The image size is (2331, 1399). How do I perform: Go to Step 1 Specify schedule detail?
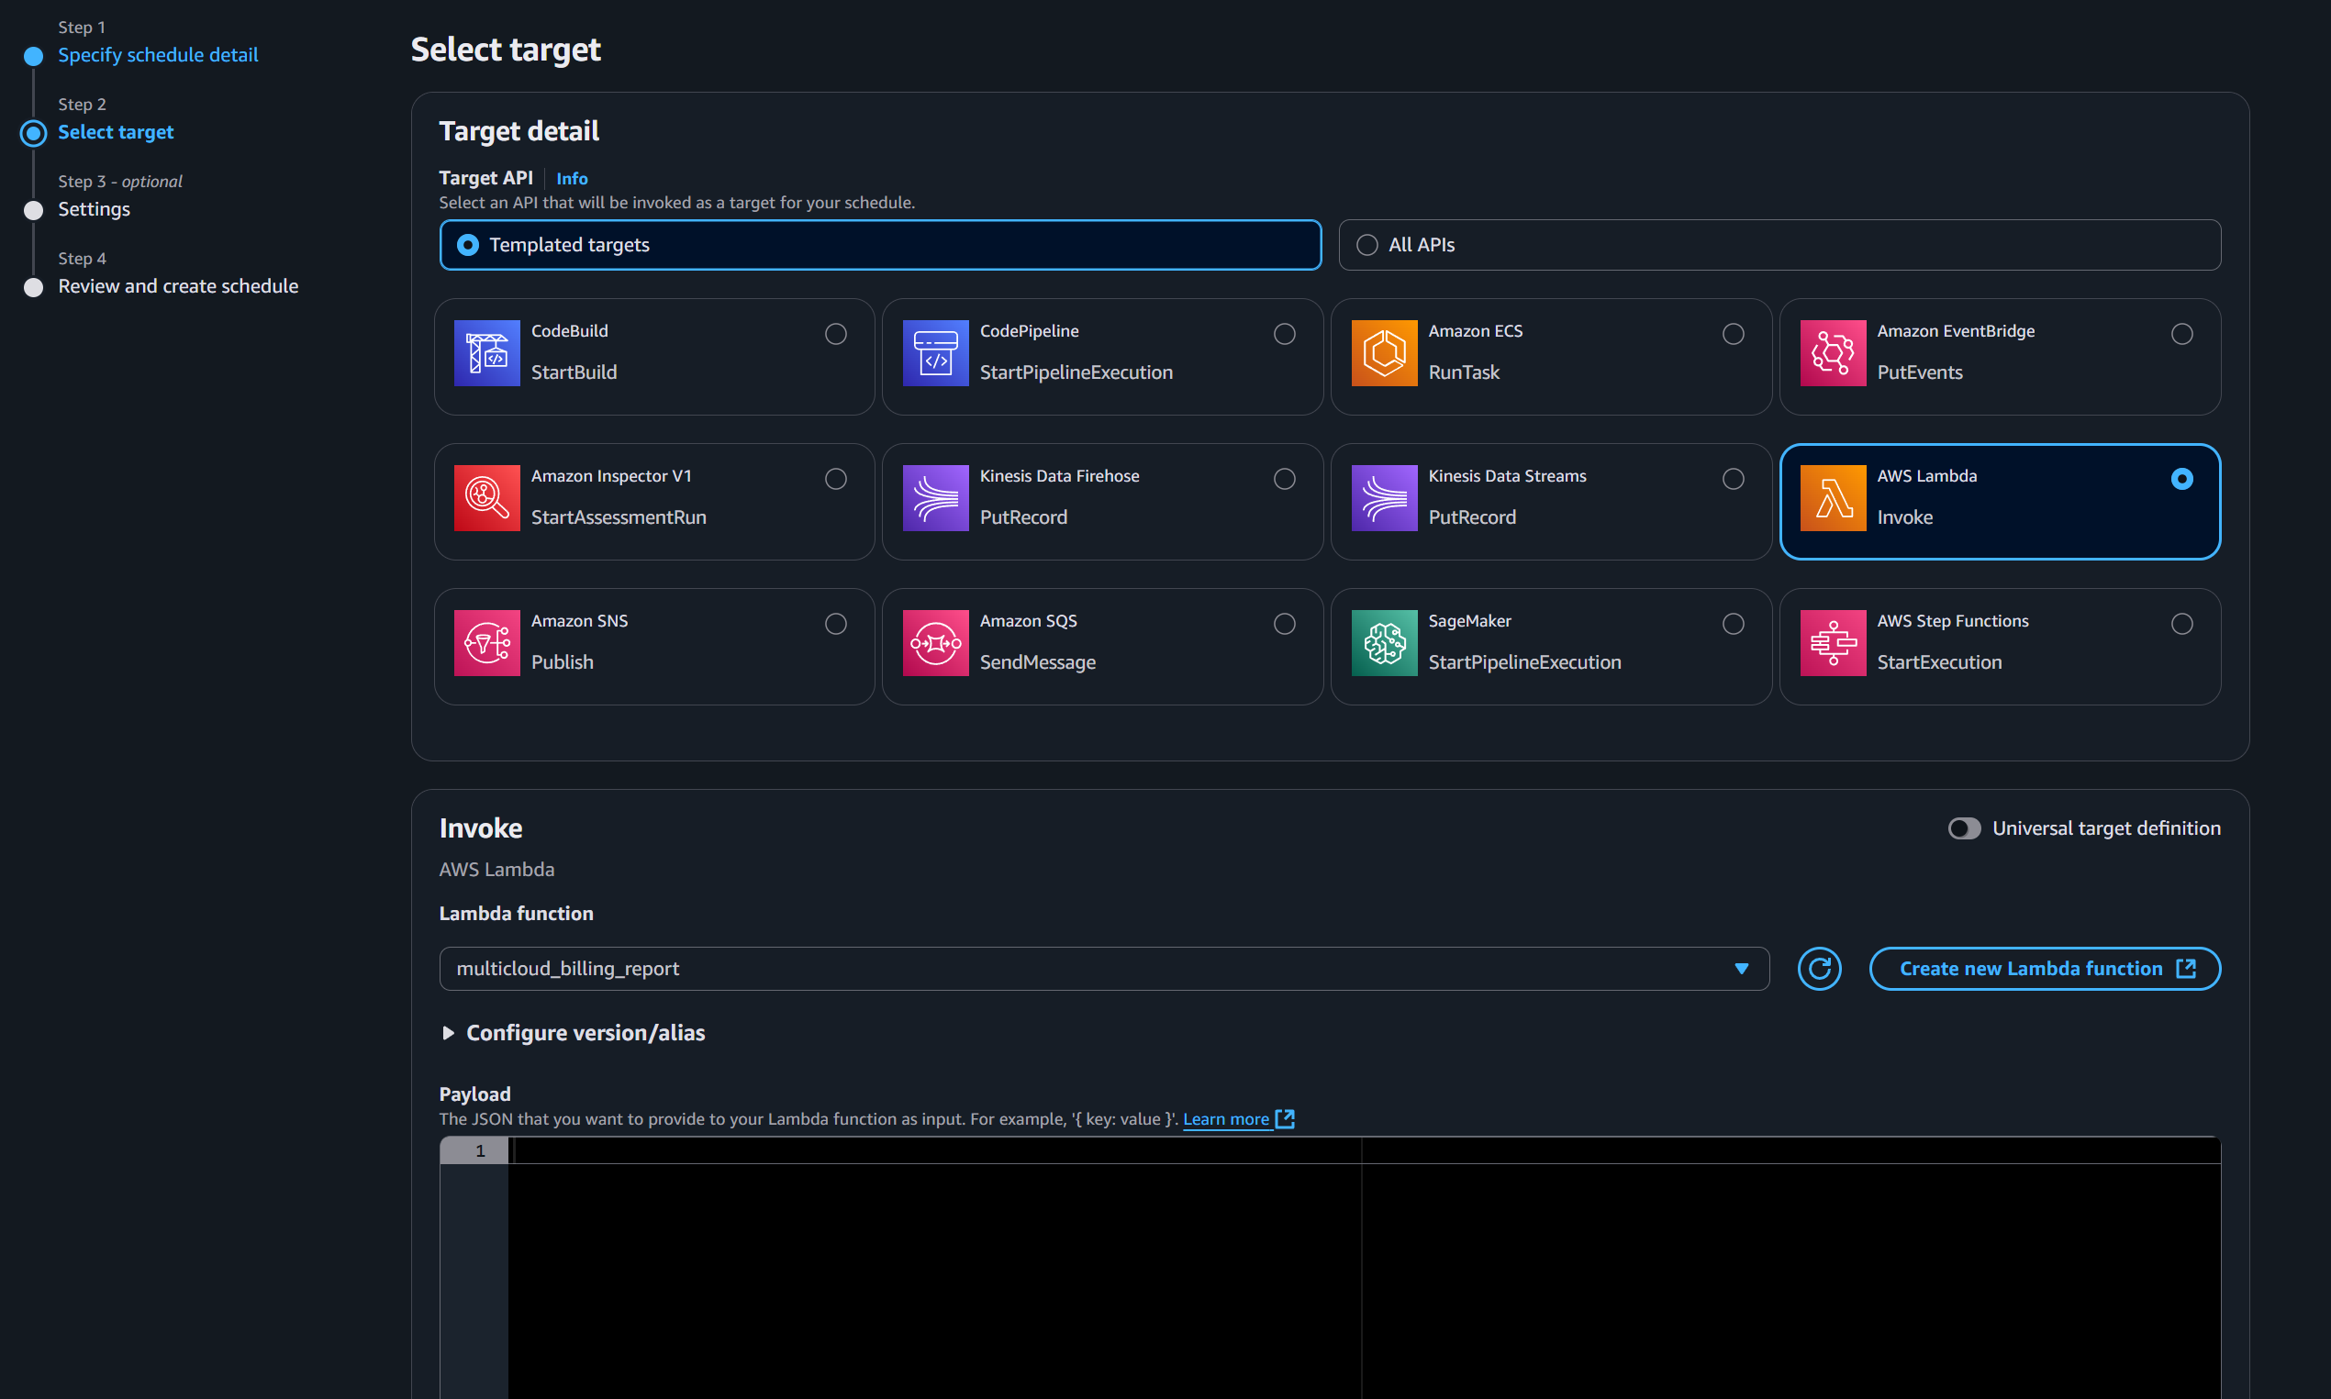click(x=159, y=55)
